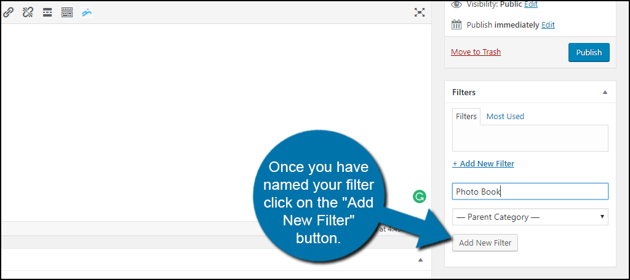630x280 pixels.
Task: Click the filter name field containing Photo Book
Action: (x=530, y=192)
